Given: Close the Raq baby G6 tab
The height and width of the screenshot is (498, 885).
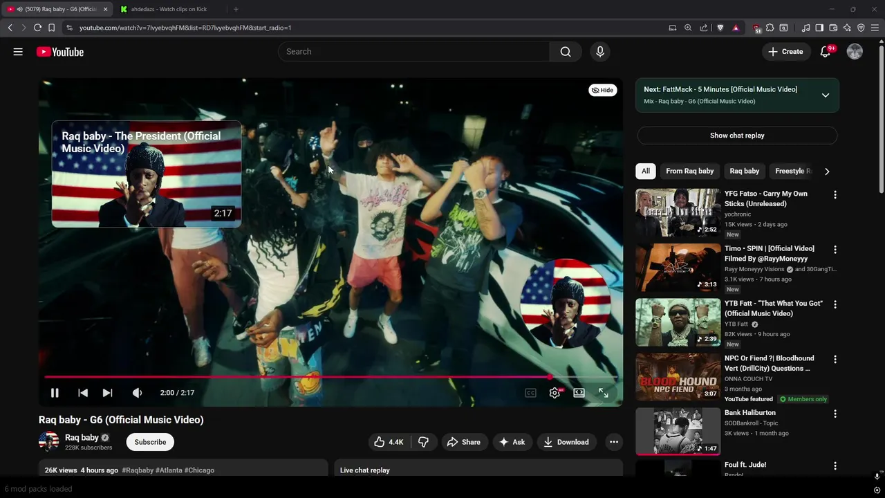Looking at the screenshot, I should pos(105,9).
